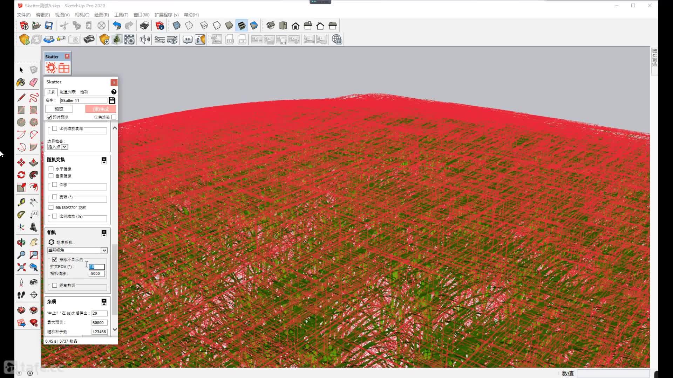Open a file with the folder icon
Screen dimensions: 673x378
pos(36,26)
